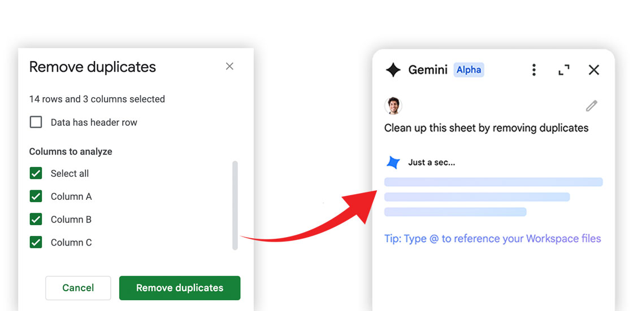The height and width of the screenshot is (311, 633).
Task: Click the 'Remove duplicates' dialog title
Action: coord(93,67)
